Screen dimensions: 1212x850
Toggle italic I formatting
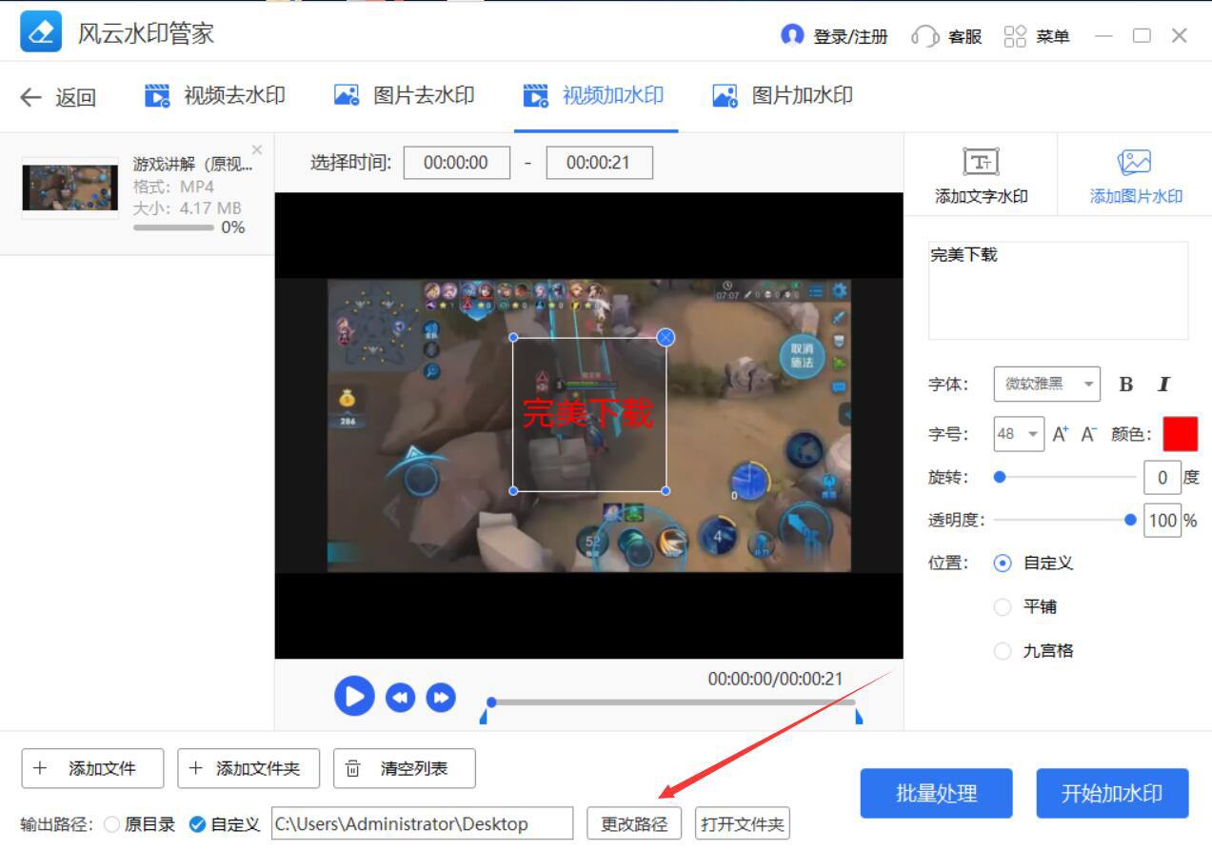(1162, 385)
